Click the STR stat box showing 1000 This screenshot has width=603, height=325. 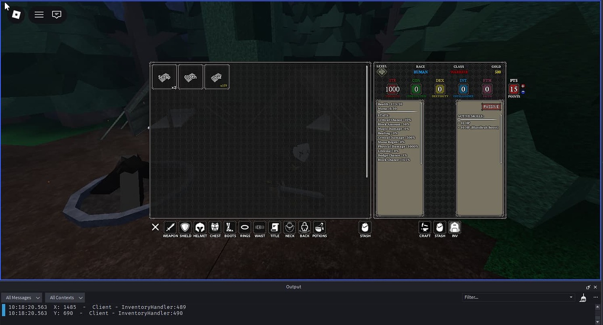(x=392, y=89)
